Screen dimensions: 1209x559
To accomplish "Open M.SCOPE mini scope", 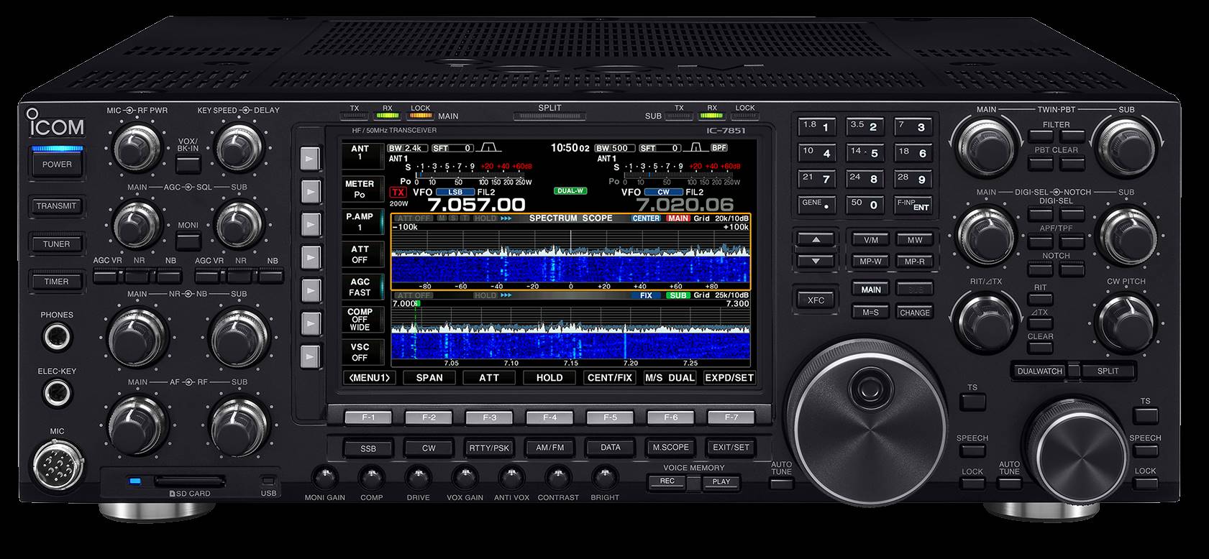I will pyautogui.click(x=670, y=448).
